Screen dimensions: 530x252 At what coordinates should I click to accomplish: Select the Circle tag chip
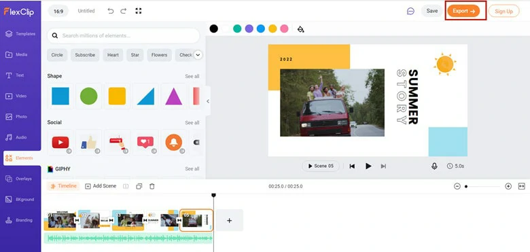tap(57, 55)
